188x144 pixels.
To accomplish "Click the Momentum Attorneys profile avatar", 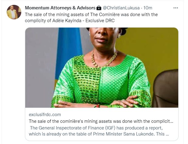I will point(14,12).
